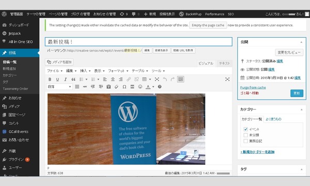Open the 段落 paragraph format dropdown
This screenshot has height=186, width=310.
point(59,87)
